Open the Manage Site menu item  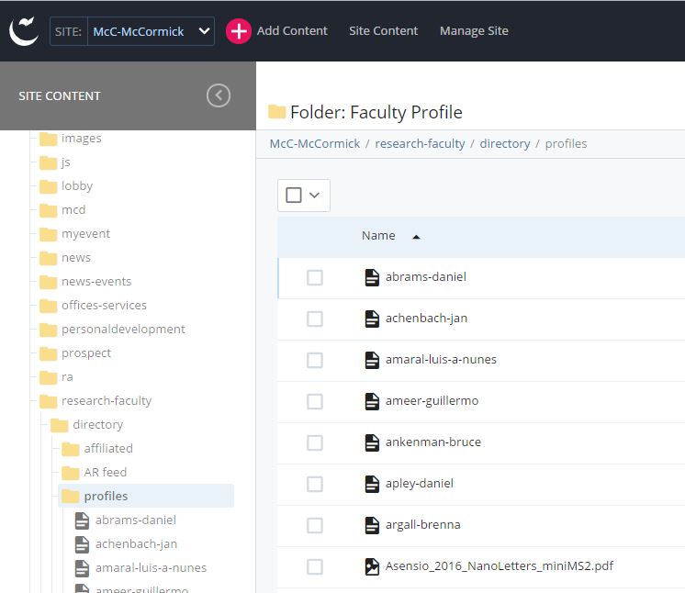(474, 30)
